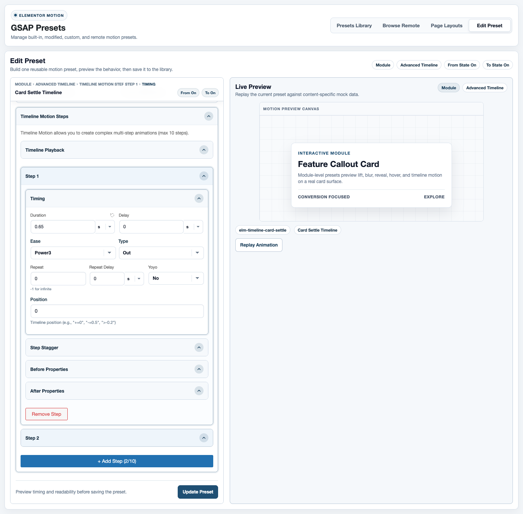
Task: Click the GSAP Presets page title
Action: coord(38,28)
